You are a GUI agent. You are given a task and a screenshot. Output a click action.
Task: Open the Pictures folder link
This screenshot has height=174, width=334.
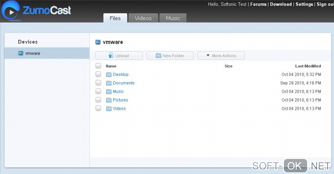click(x=121, y=100)
